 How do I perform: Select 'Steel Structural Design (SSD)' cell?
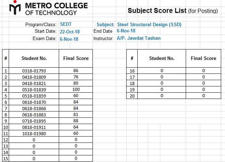[x=149, y=25]
